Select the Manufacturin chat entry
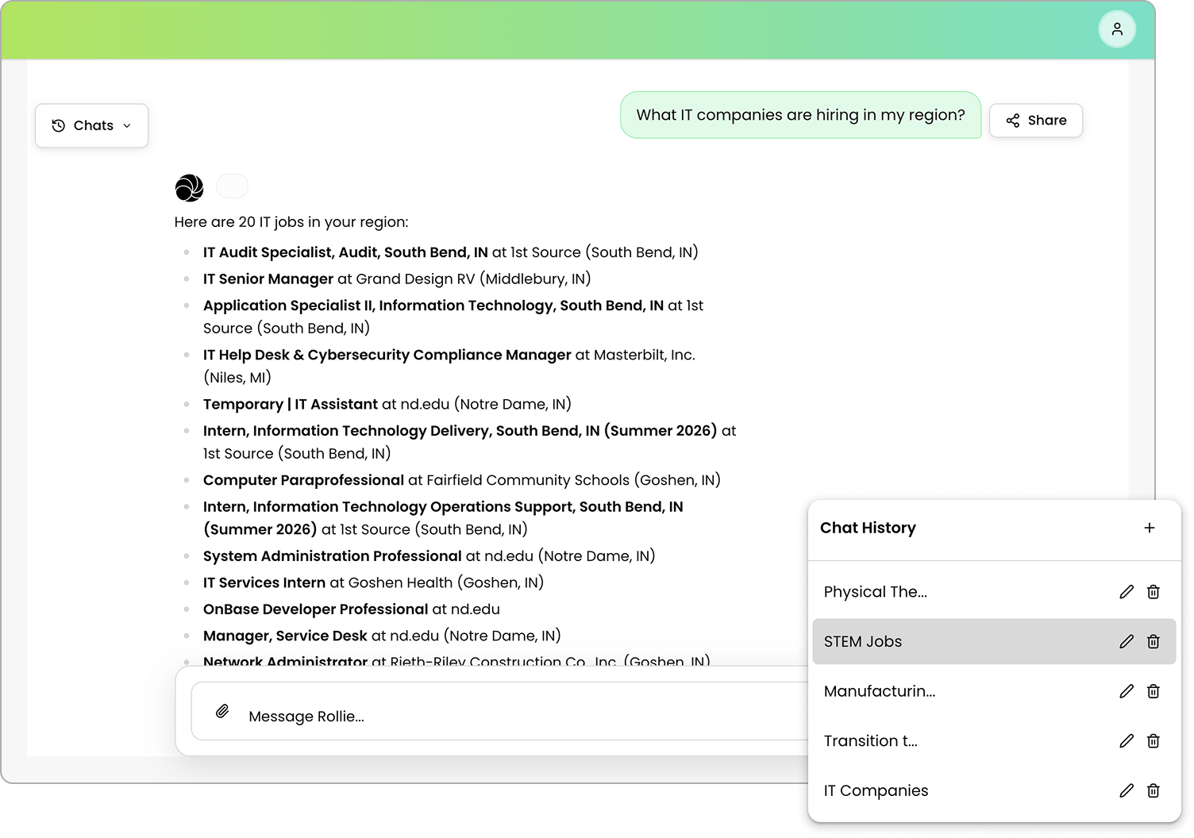Viewport: 1194px width, 838px height. (880, 691)
